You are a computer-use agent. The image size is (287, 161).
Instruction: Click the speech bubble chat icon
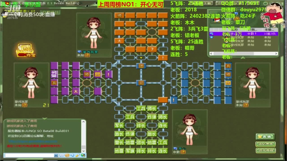tap(62, 155)
